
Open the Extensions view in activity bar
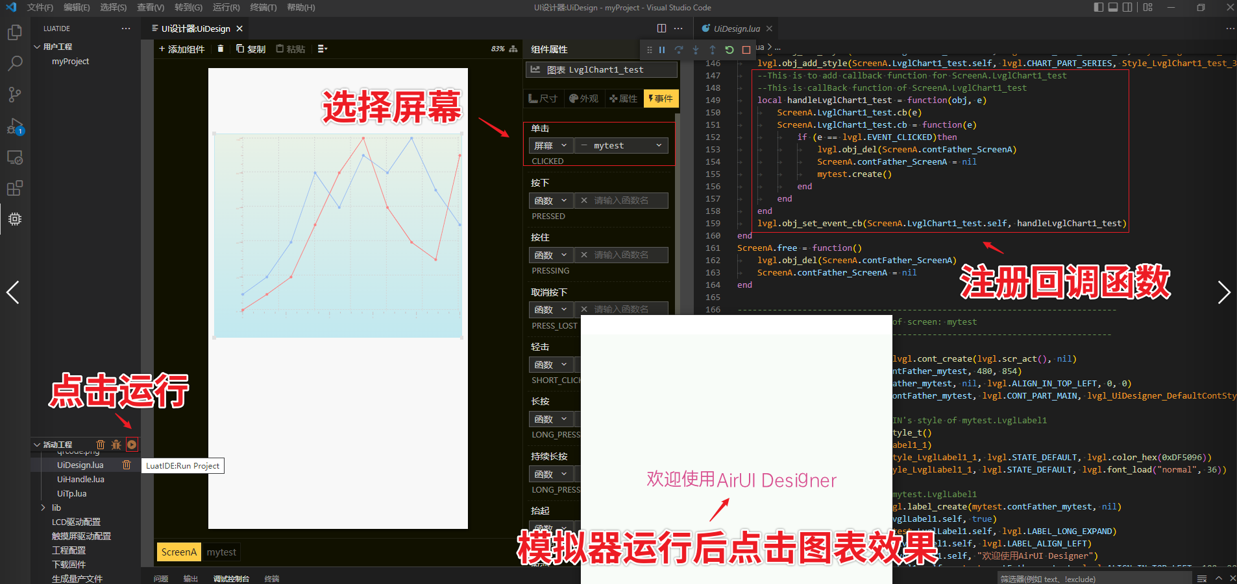[14, 189]
